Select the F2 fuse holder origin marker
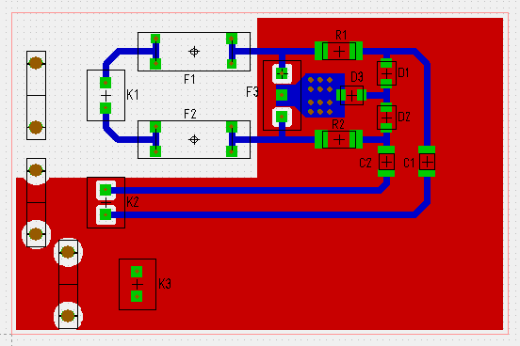 [194, 140]
